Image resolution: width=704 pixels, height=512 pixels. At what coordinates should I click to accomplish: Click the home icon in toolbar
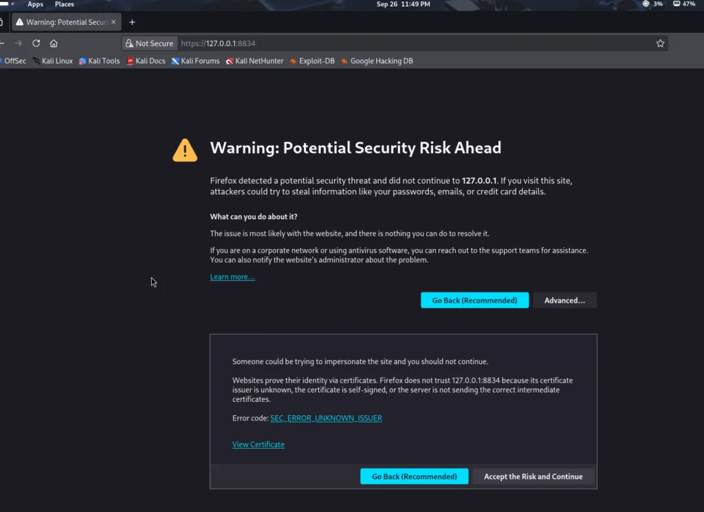click(x=54, y=43)
